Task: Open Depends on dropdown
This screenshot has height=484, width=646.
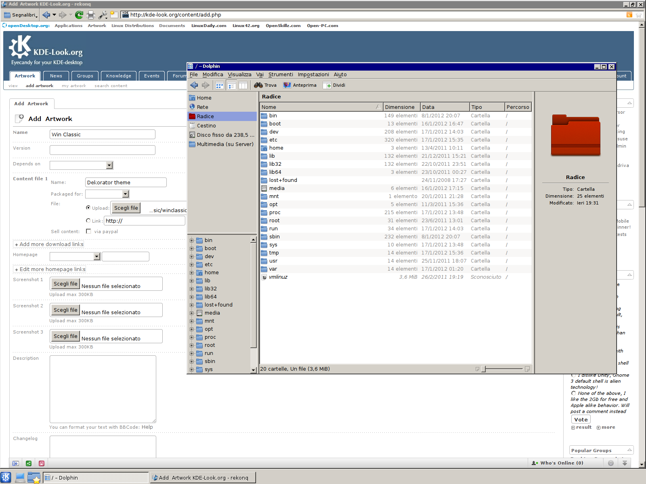Action: coord(81,165)
